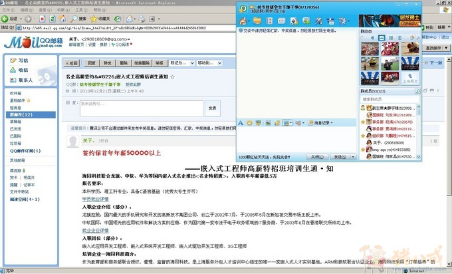Click the quick reply text box
452x274 pixels.
pyautogui.click(x=142, y=108)
